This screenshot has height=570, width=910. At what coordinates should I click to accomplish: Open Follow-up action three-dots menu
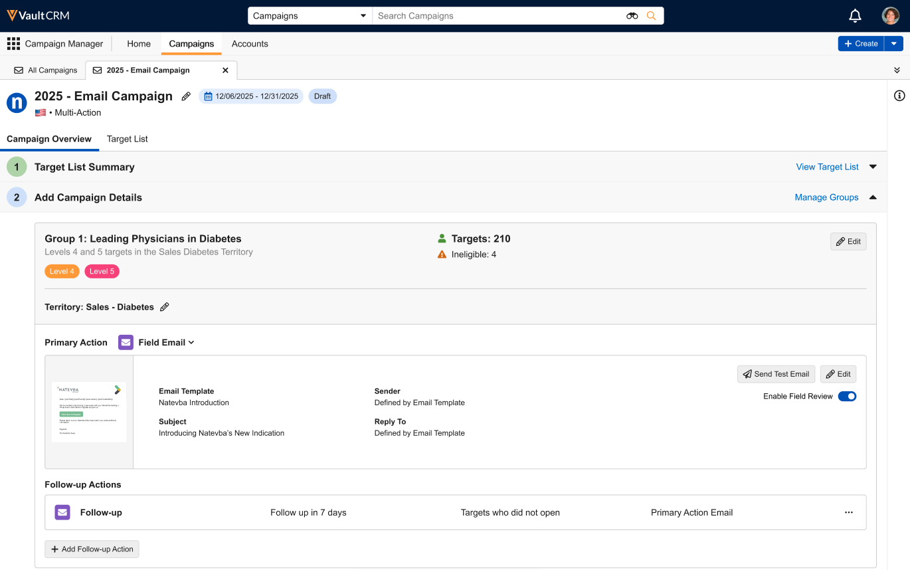coord(848,512)
